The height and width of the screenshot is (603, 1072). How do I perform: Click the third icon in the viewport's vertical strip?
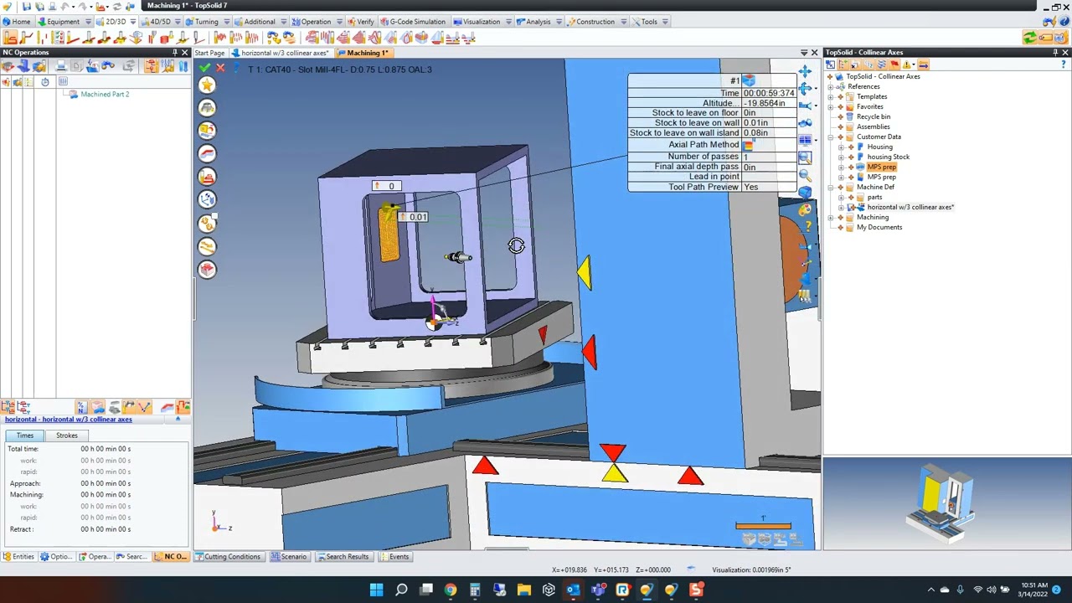point(207,130)
